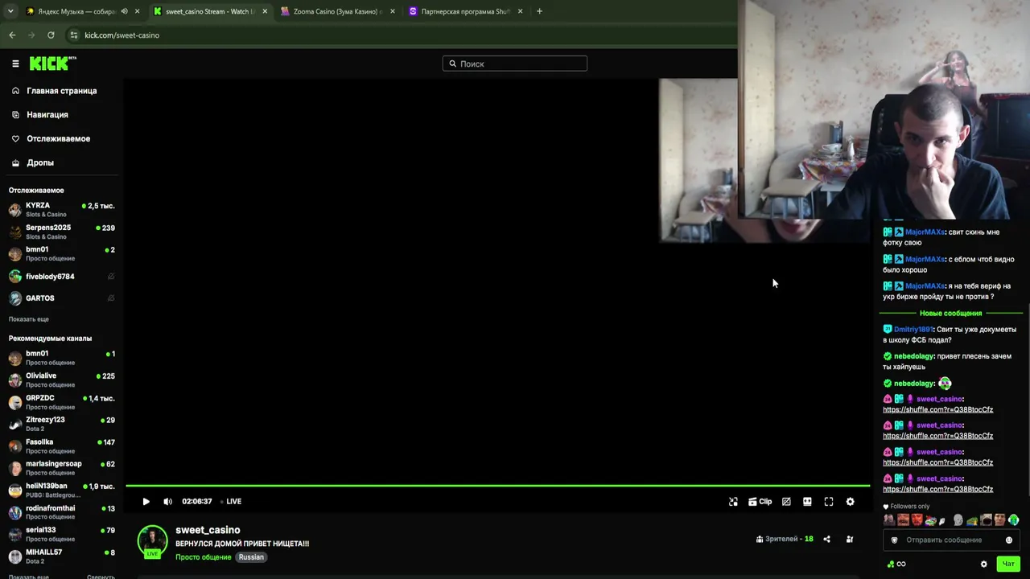This screenshot has height=579, width=1030.
Task: Click the stream progress bar
Action: pos(497,486)
